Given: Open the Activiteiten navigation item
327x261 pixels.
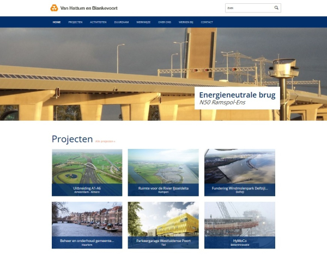Looking at the screenshot, I should pos(98,22).
